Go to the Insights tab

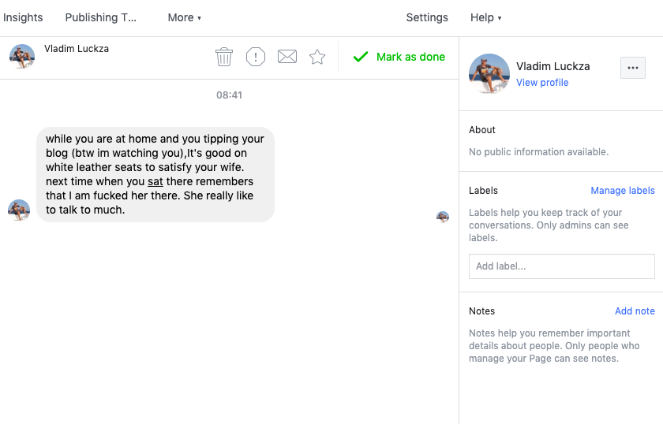click(x=23, y=17)
